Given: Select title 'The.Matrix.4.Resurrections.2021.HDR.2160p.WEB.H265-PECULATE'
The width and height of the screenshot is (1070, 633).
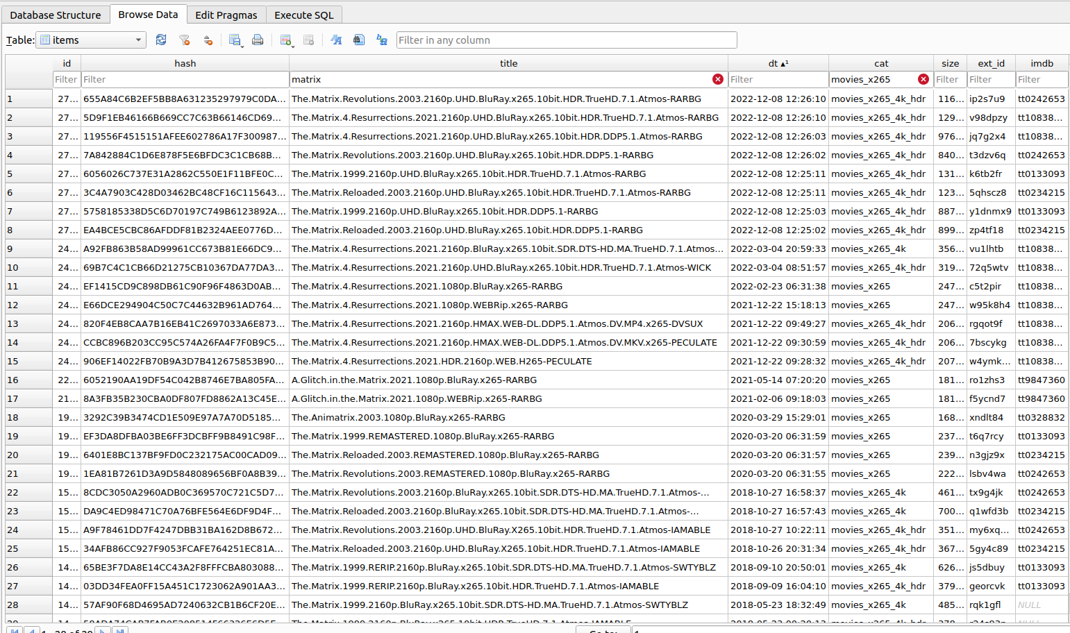Looking at the screenshot, I should click(x=508, y=361).
